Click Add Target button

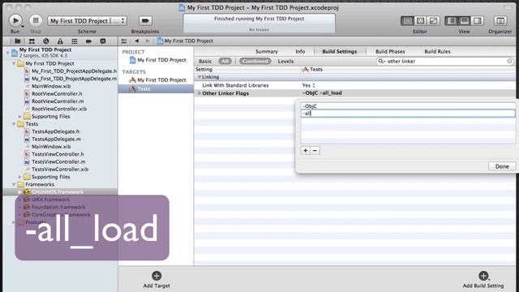[x=157, y=279]
